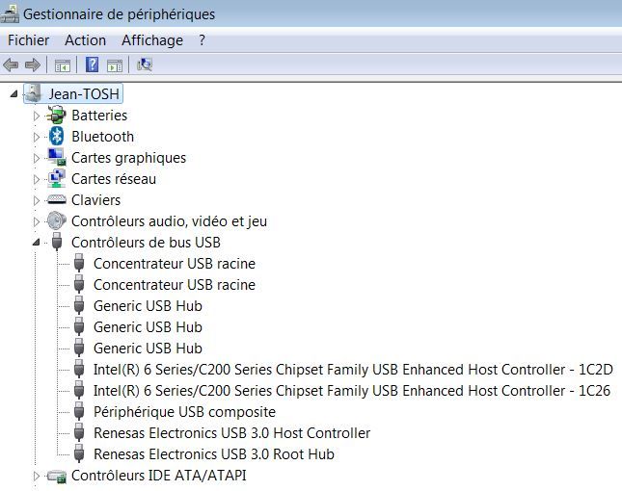Click the Contrôleurs de bus USB icon
The image size is (622, 491).
coord(57,242)
